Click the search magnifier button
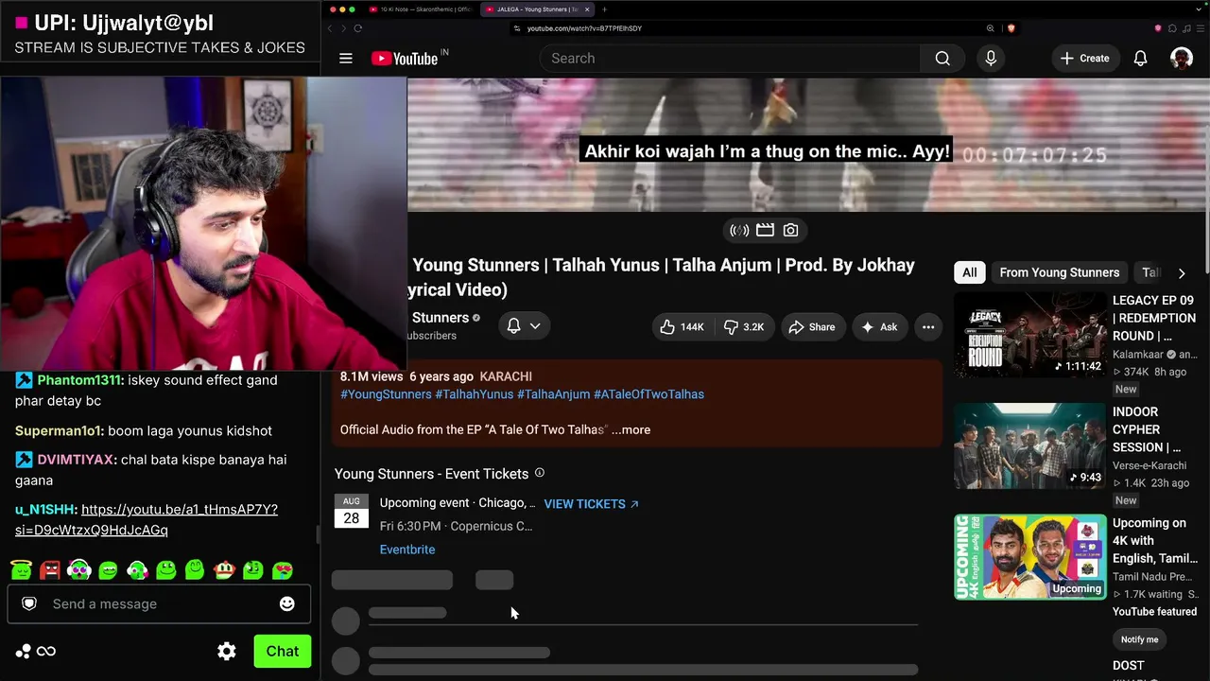This screenshot has width=1210, height=681. [942, 59]
